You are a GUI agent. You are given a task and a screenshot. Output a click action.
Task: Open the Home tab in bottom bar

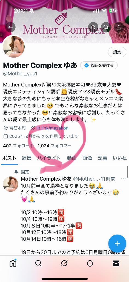[13, 263]
